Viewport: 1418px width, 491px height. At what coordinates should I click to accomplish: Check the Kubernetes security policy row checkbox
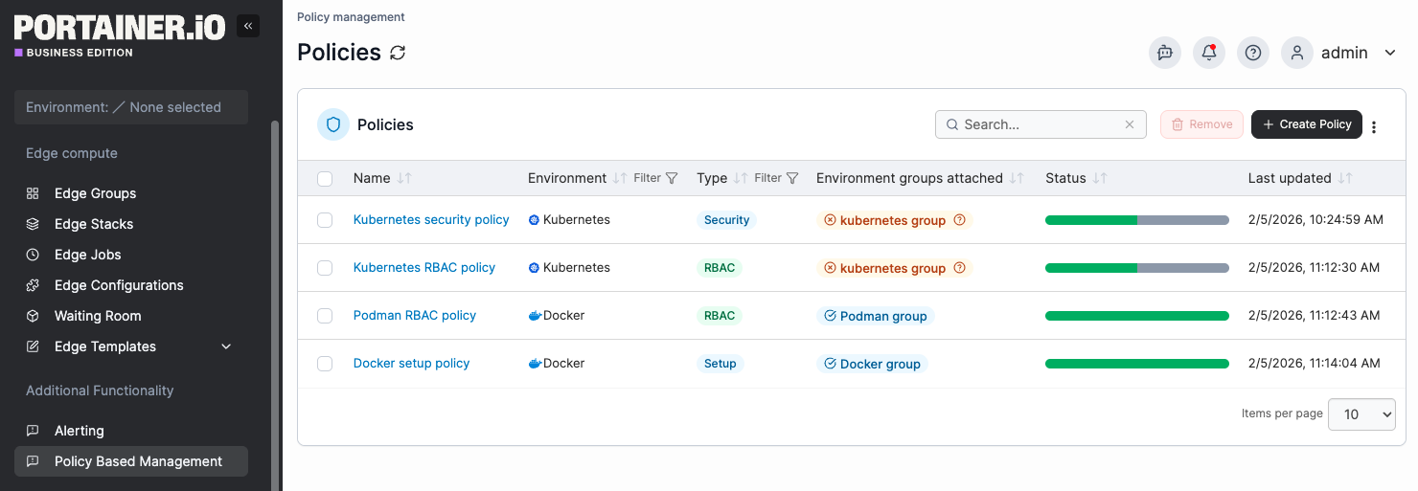pos(325,220)
